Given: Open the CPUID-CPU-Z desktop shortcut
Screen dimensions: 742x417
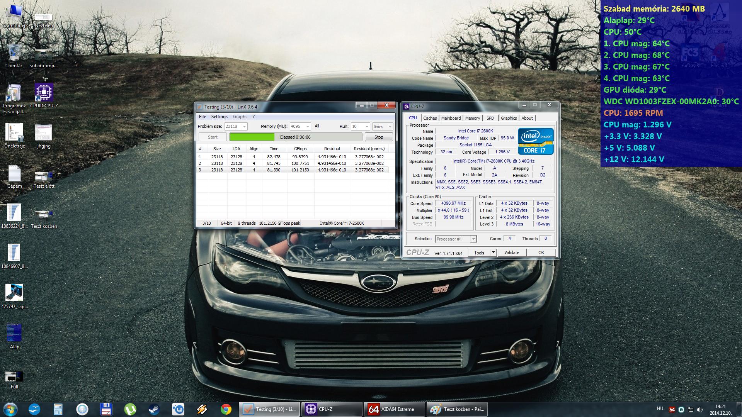Looking at the screenshot, I should pyautogui.click(x=44, y=93).
